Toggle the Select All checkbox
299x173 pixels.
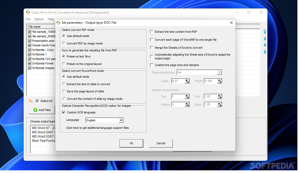37,101
